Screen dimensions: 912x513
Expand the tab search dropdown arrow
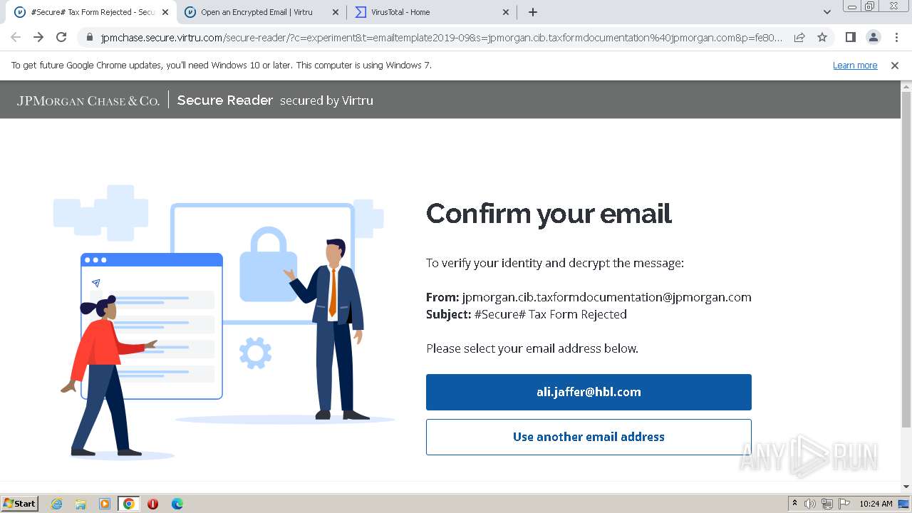coord(827,12)
